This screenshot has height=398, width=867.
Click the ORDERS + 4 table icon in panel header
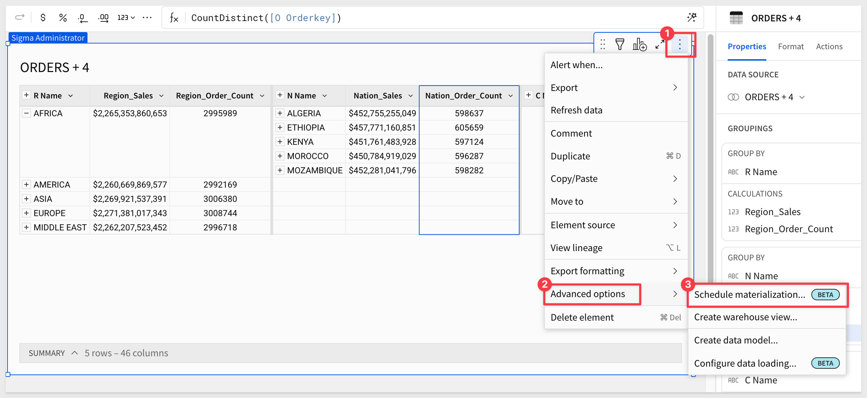(736, 18)
